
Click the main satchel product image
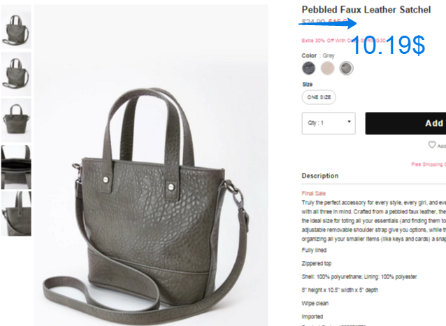click(x=151, y=165)
